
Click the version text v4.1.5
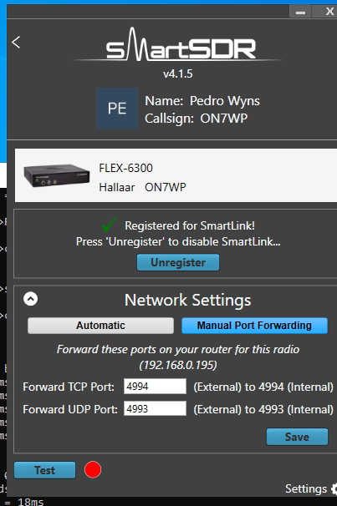click(x=178, y=74)
